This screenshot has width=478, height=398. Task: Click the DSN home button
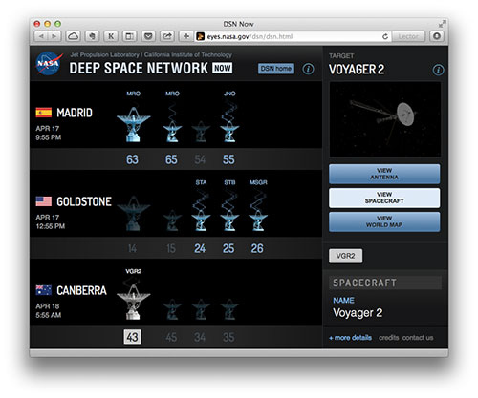click(x=276, y=69)
